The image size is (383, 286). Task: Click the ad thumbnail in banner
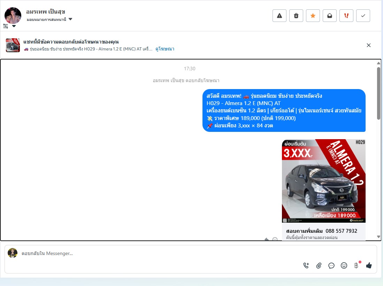[13, 45]
